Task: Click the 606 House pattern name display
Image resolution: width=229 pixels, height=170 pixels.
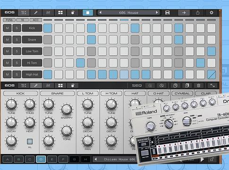Action: pyautogui.click(x=128, y=13)
